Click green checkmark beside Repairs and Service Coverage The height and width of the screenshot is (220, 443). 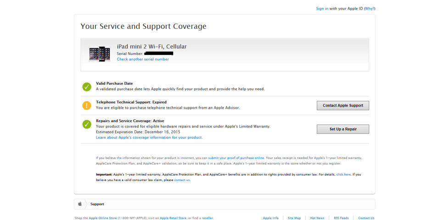[87, 124]
